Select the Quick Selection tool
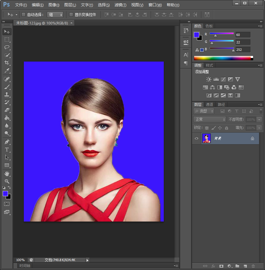Image resolution: width=265 pixels, height=270 pixels. pyautogui.click(x=7, y=55)
